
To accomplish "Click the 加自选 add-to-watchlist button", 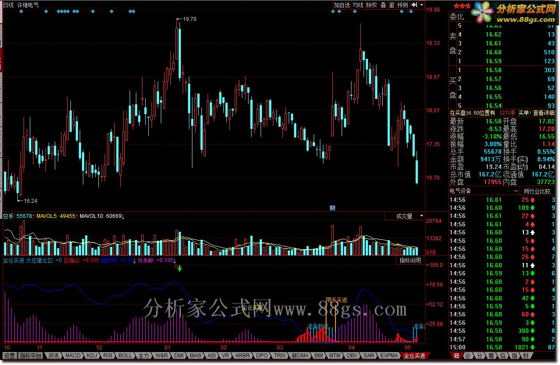I will coord(342,5).
